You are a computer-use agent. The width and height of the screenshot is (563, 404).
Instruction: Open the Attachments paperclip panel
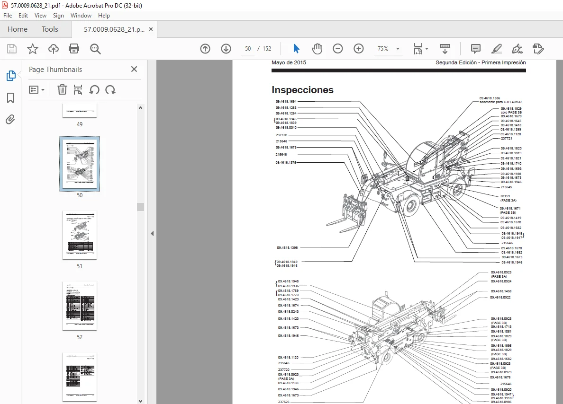tap(10, 119)
